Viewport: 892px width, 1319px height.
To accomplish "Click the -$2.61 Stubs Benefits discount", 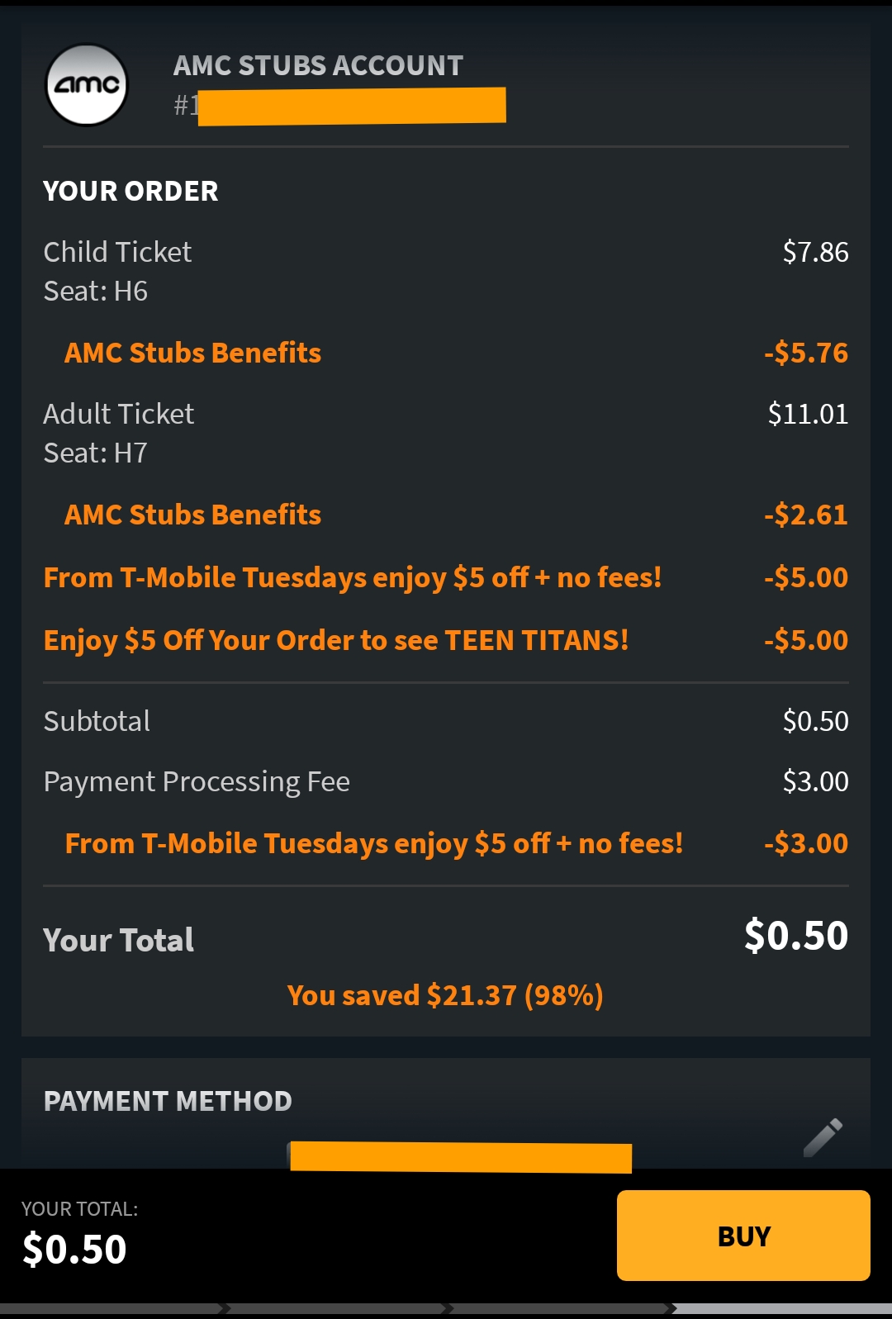I will coord(805,515).
